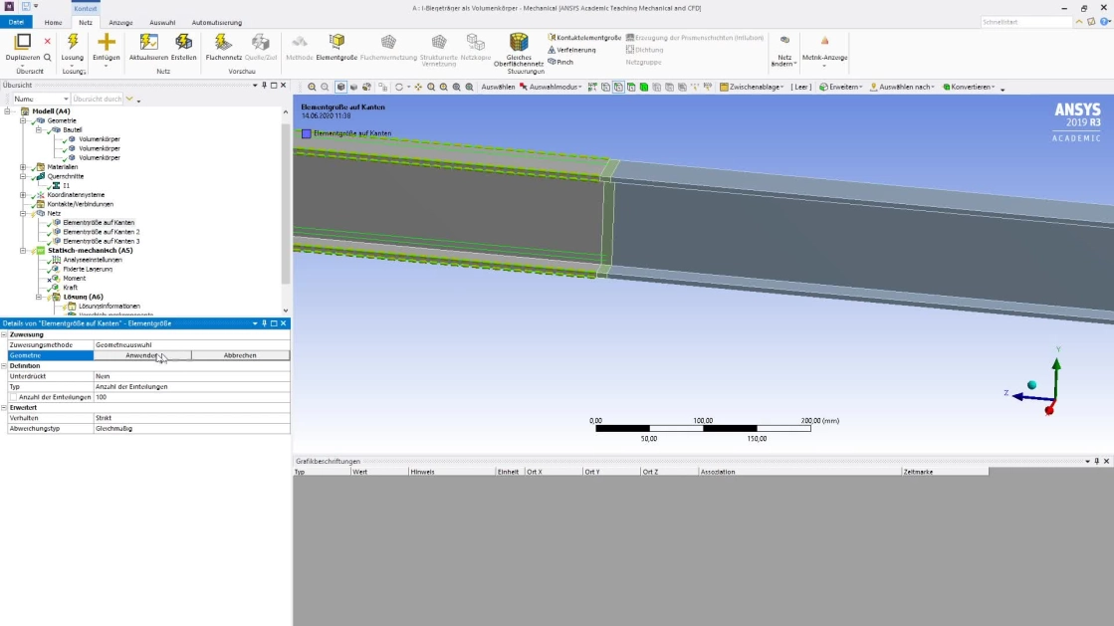Select Elementgröße auf Kanten 2 in tree

(101, 232)
